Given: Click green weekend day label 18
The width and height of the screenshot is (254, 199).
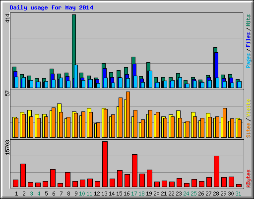Looking at the screenshot, I should 141,194.
